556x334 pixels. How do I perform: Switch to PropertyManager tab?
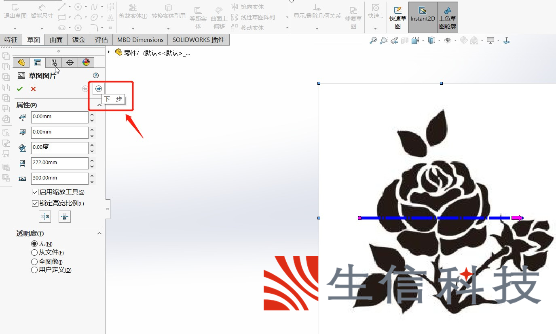click(38, 63)
